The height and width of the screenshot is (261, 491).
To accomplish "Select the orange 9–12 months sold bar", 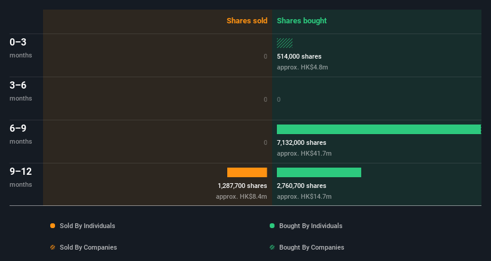I will pos(247,172).
